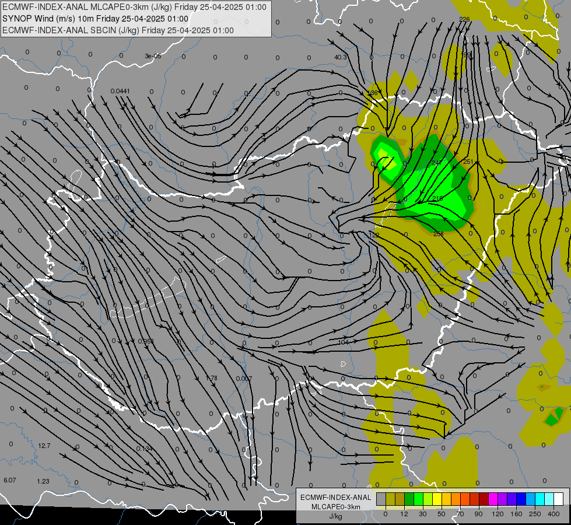Screen dimensions: 571x525
Task: Click the legend tick label 400
Action: [x=554, y=514]
